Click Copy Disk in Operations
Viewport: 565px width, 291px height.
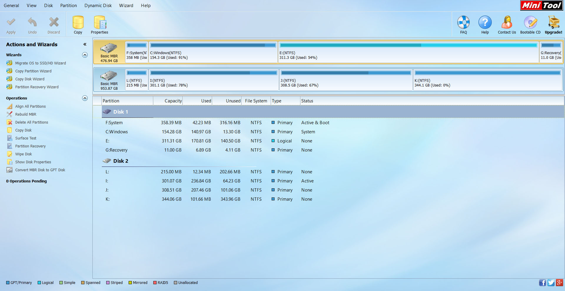coord(24,130)
